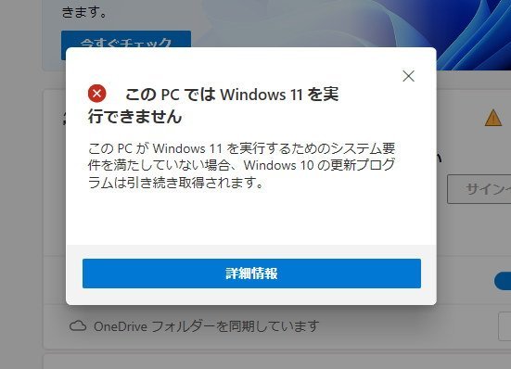Click the dimmed きます。 text at top

(x=84, y=12)
